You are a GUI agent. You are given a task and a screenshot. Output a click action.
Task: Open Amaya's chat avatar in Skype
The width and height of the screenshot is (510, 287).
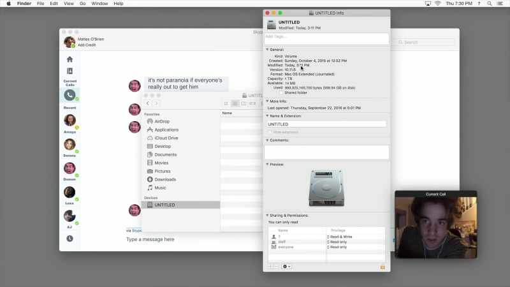pos(69,120)
